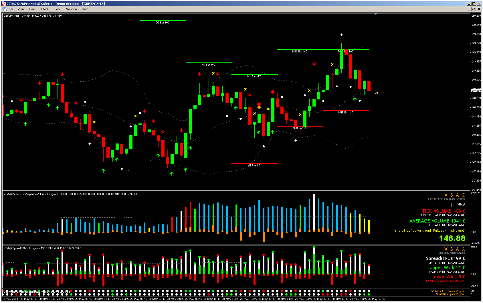Click the FxPro application icon in title bar

(x=4, y=4)
